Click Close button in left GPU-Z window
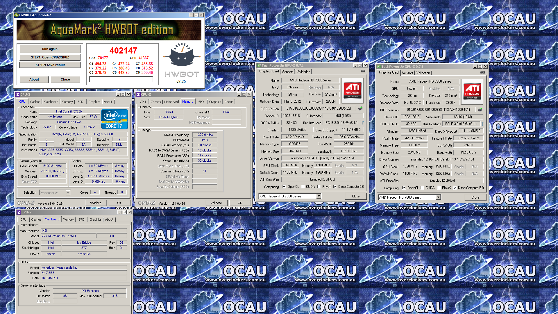The width and height of the screenshot is (558, 314). coord(356,196)
